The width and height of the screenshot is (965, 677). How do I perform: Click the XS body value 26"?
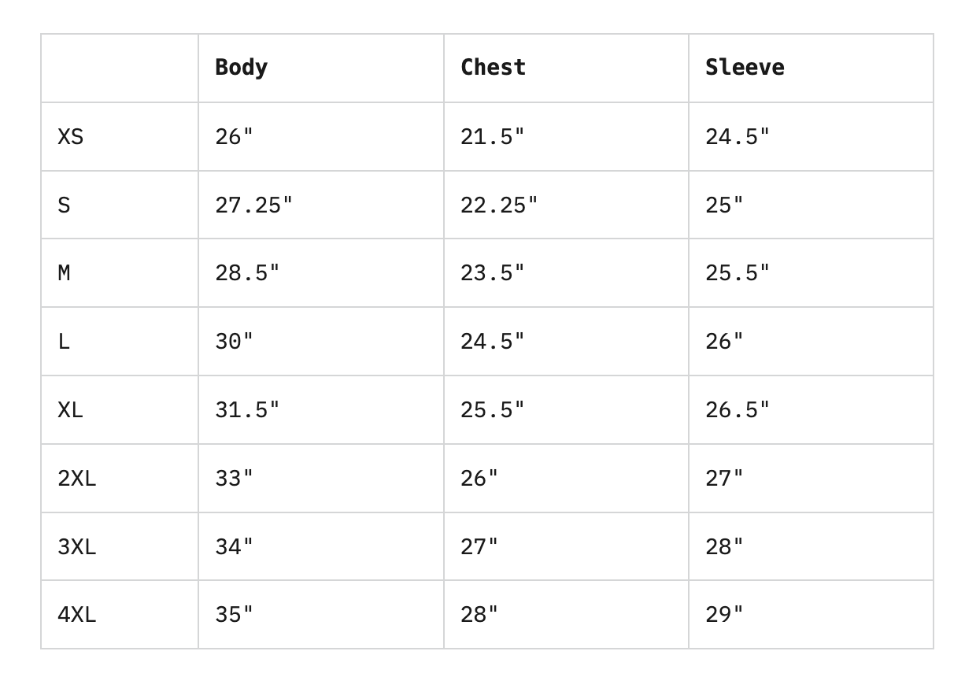click(x=235, y=137)
